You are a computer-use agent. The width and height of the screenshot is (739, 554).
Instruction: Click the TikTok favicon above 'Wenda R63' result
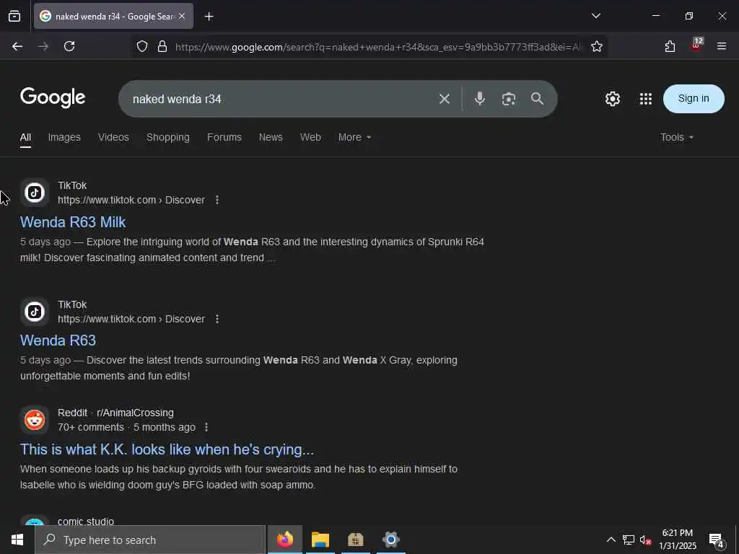tap(35, 312)
